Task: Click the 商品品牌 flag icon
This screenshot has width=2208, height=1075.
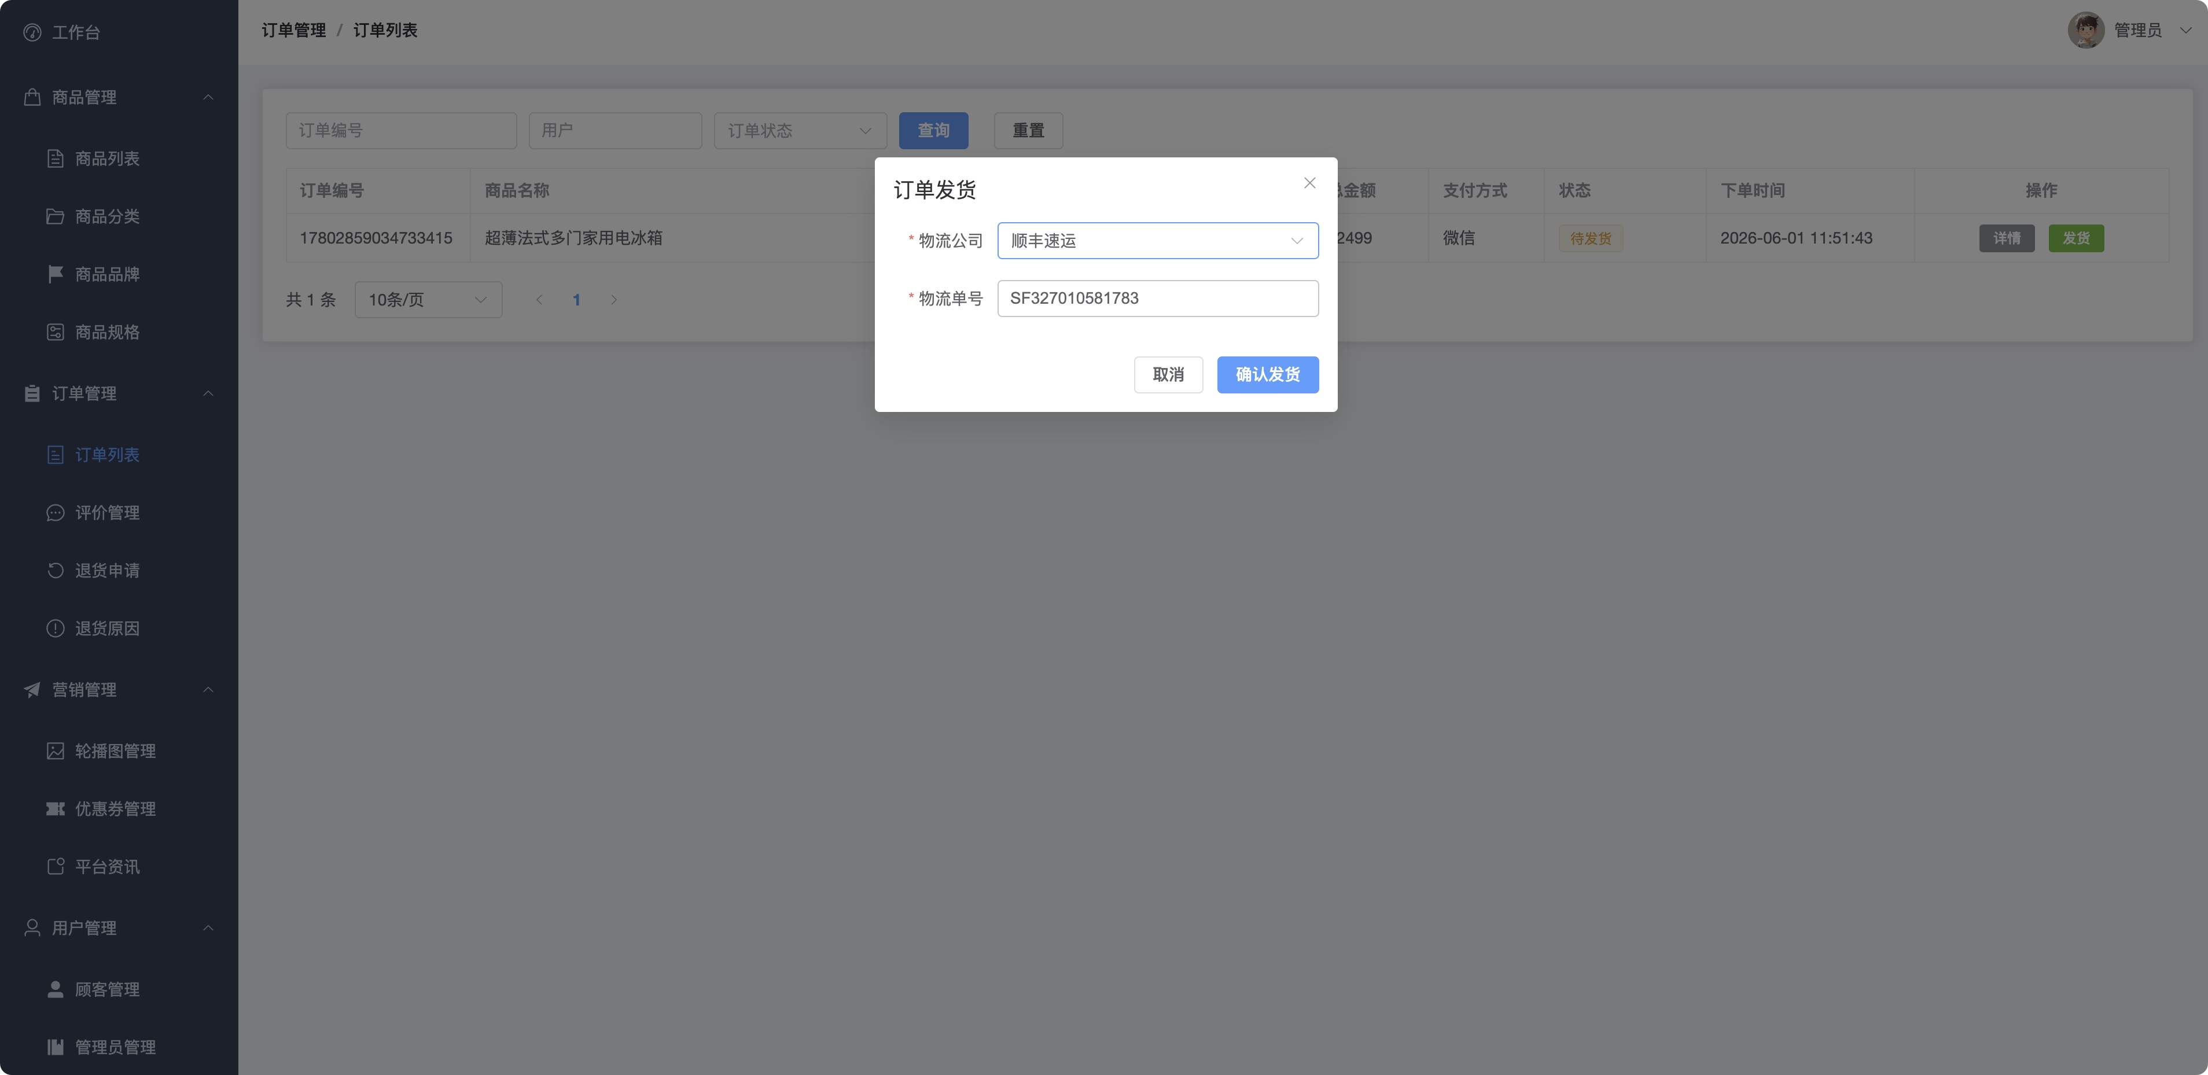Action: [x=56, y=274]
